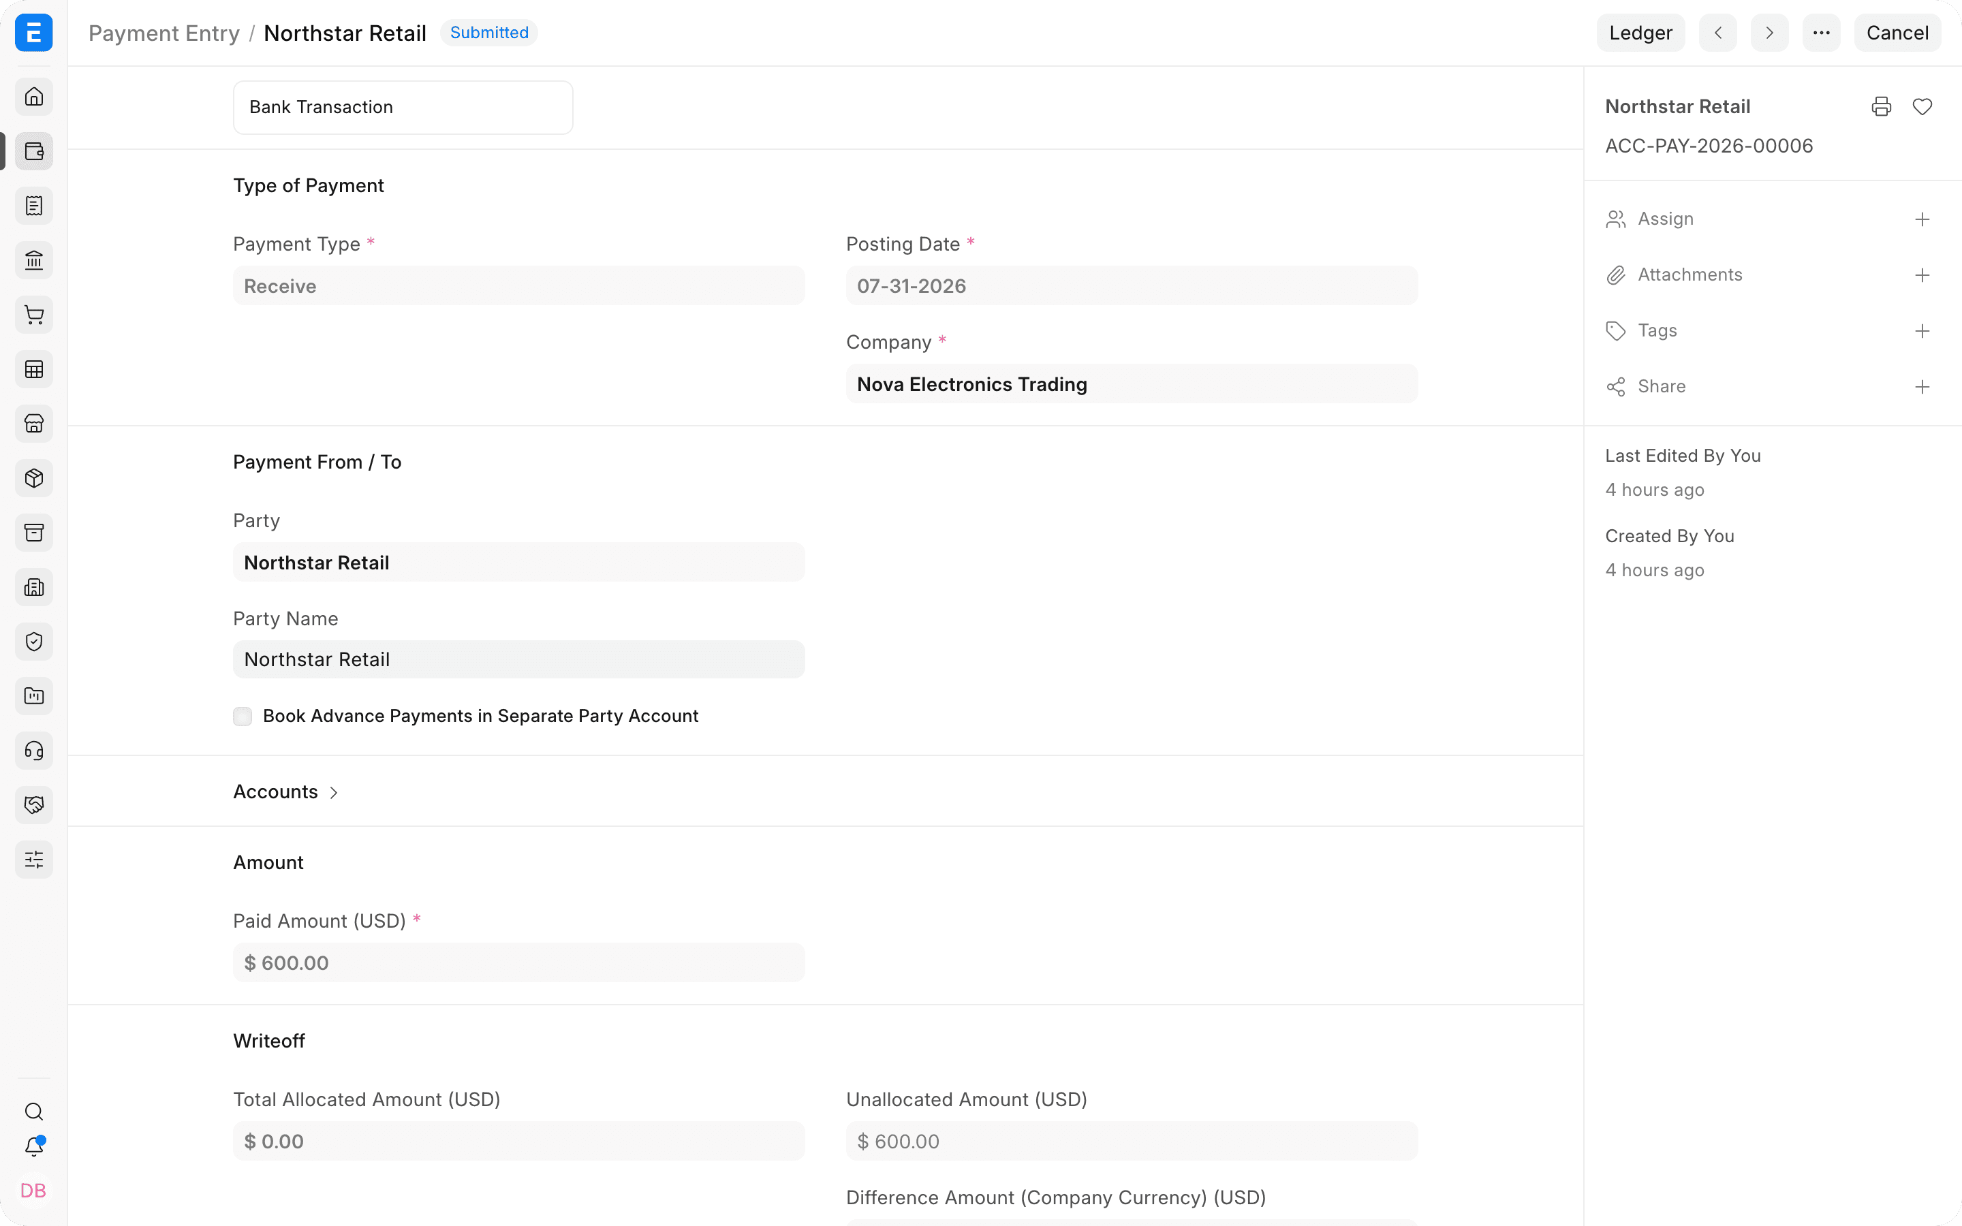Viewport: 1962px width, 1226px height.
Task: Open the Payment Entry breadcrumb link
Action: 163,33
